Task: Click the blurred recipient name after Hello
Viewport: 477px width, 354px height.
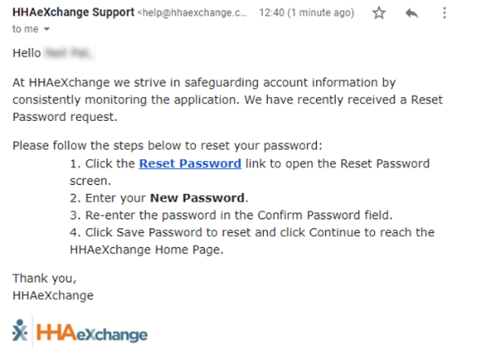Action: coord(69,53)
